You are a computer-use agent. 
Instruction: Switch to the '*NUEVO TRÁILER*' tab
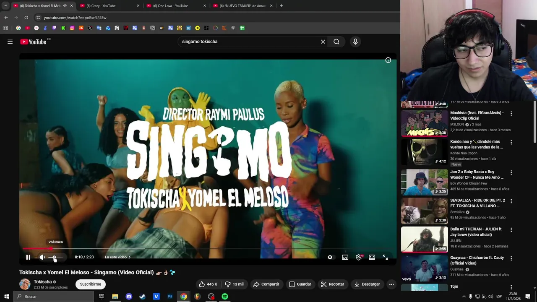coord(242,6)
